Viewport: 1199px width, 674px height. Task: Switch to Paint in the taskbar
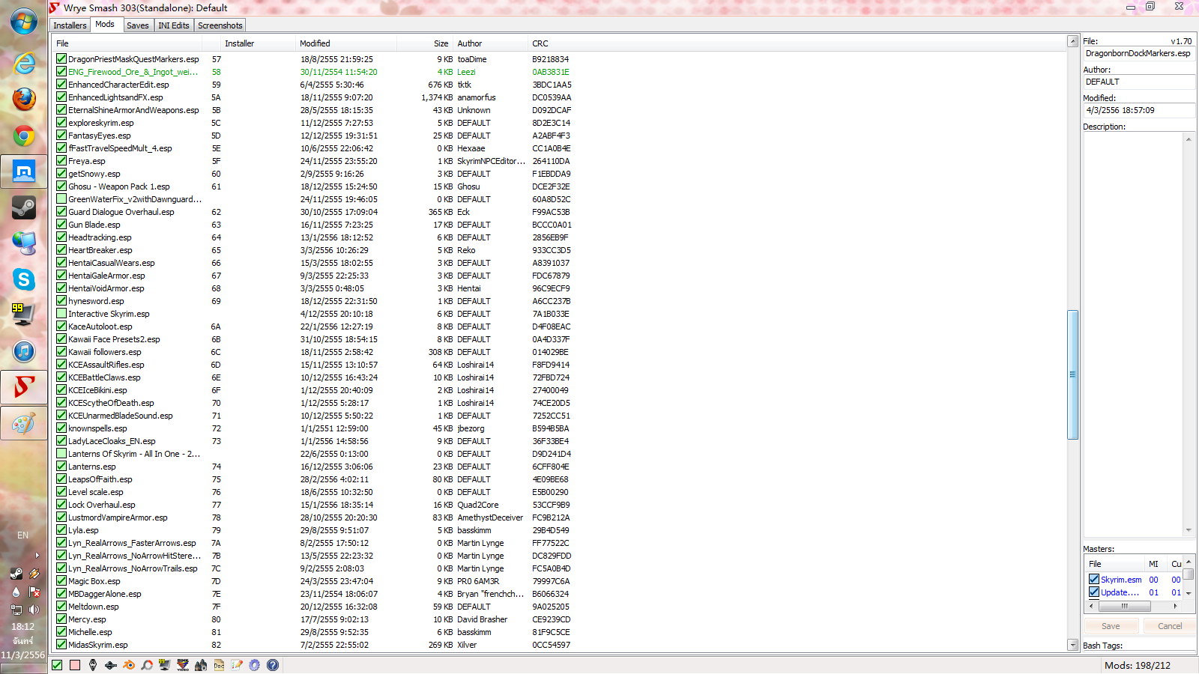point(24,424)
